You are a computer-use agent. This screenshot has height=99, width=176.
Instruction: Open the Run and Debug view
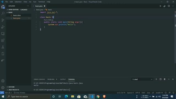(x=3, y=27)
